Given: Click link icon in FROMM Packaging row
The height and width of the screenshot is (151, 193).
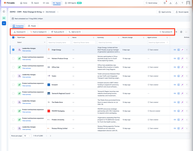Looking at the screenshot, I should tap(175, 111).
